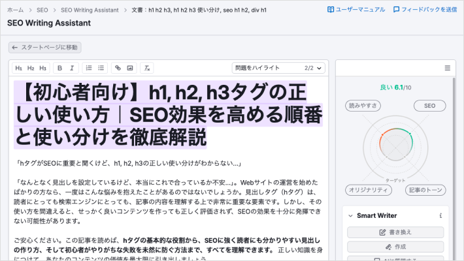Screen dimensions: 464x261
Task: Open the side panel hamburger menu
Action: pos(447,68)
